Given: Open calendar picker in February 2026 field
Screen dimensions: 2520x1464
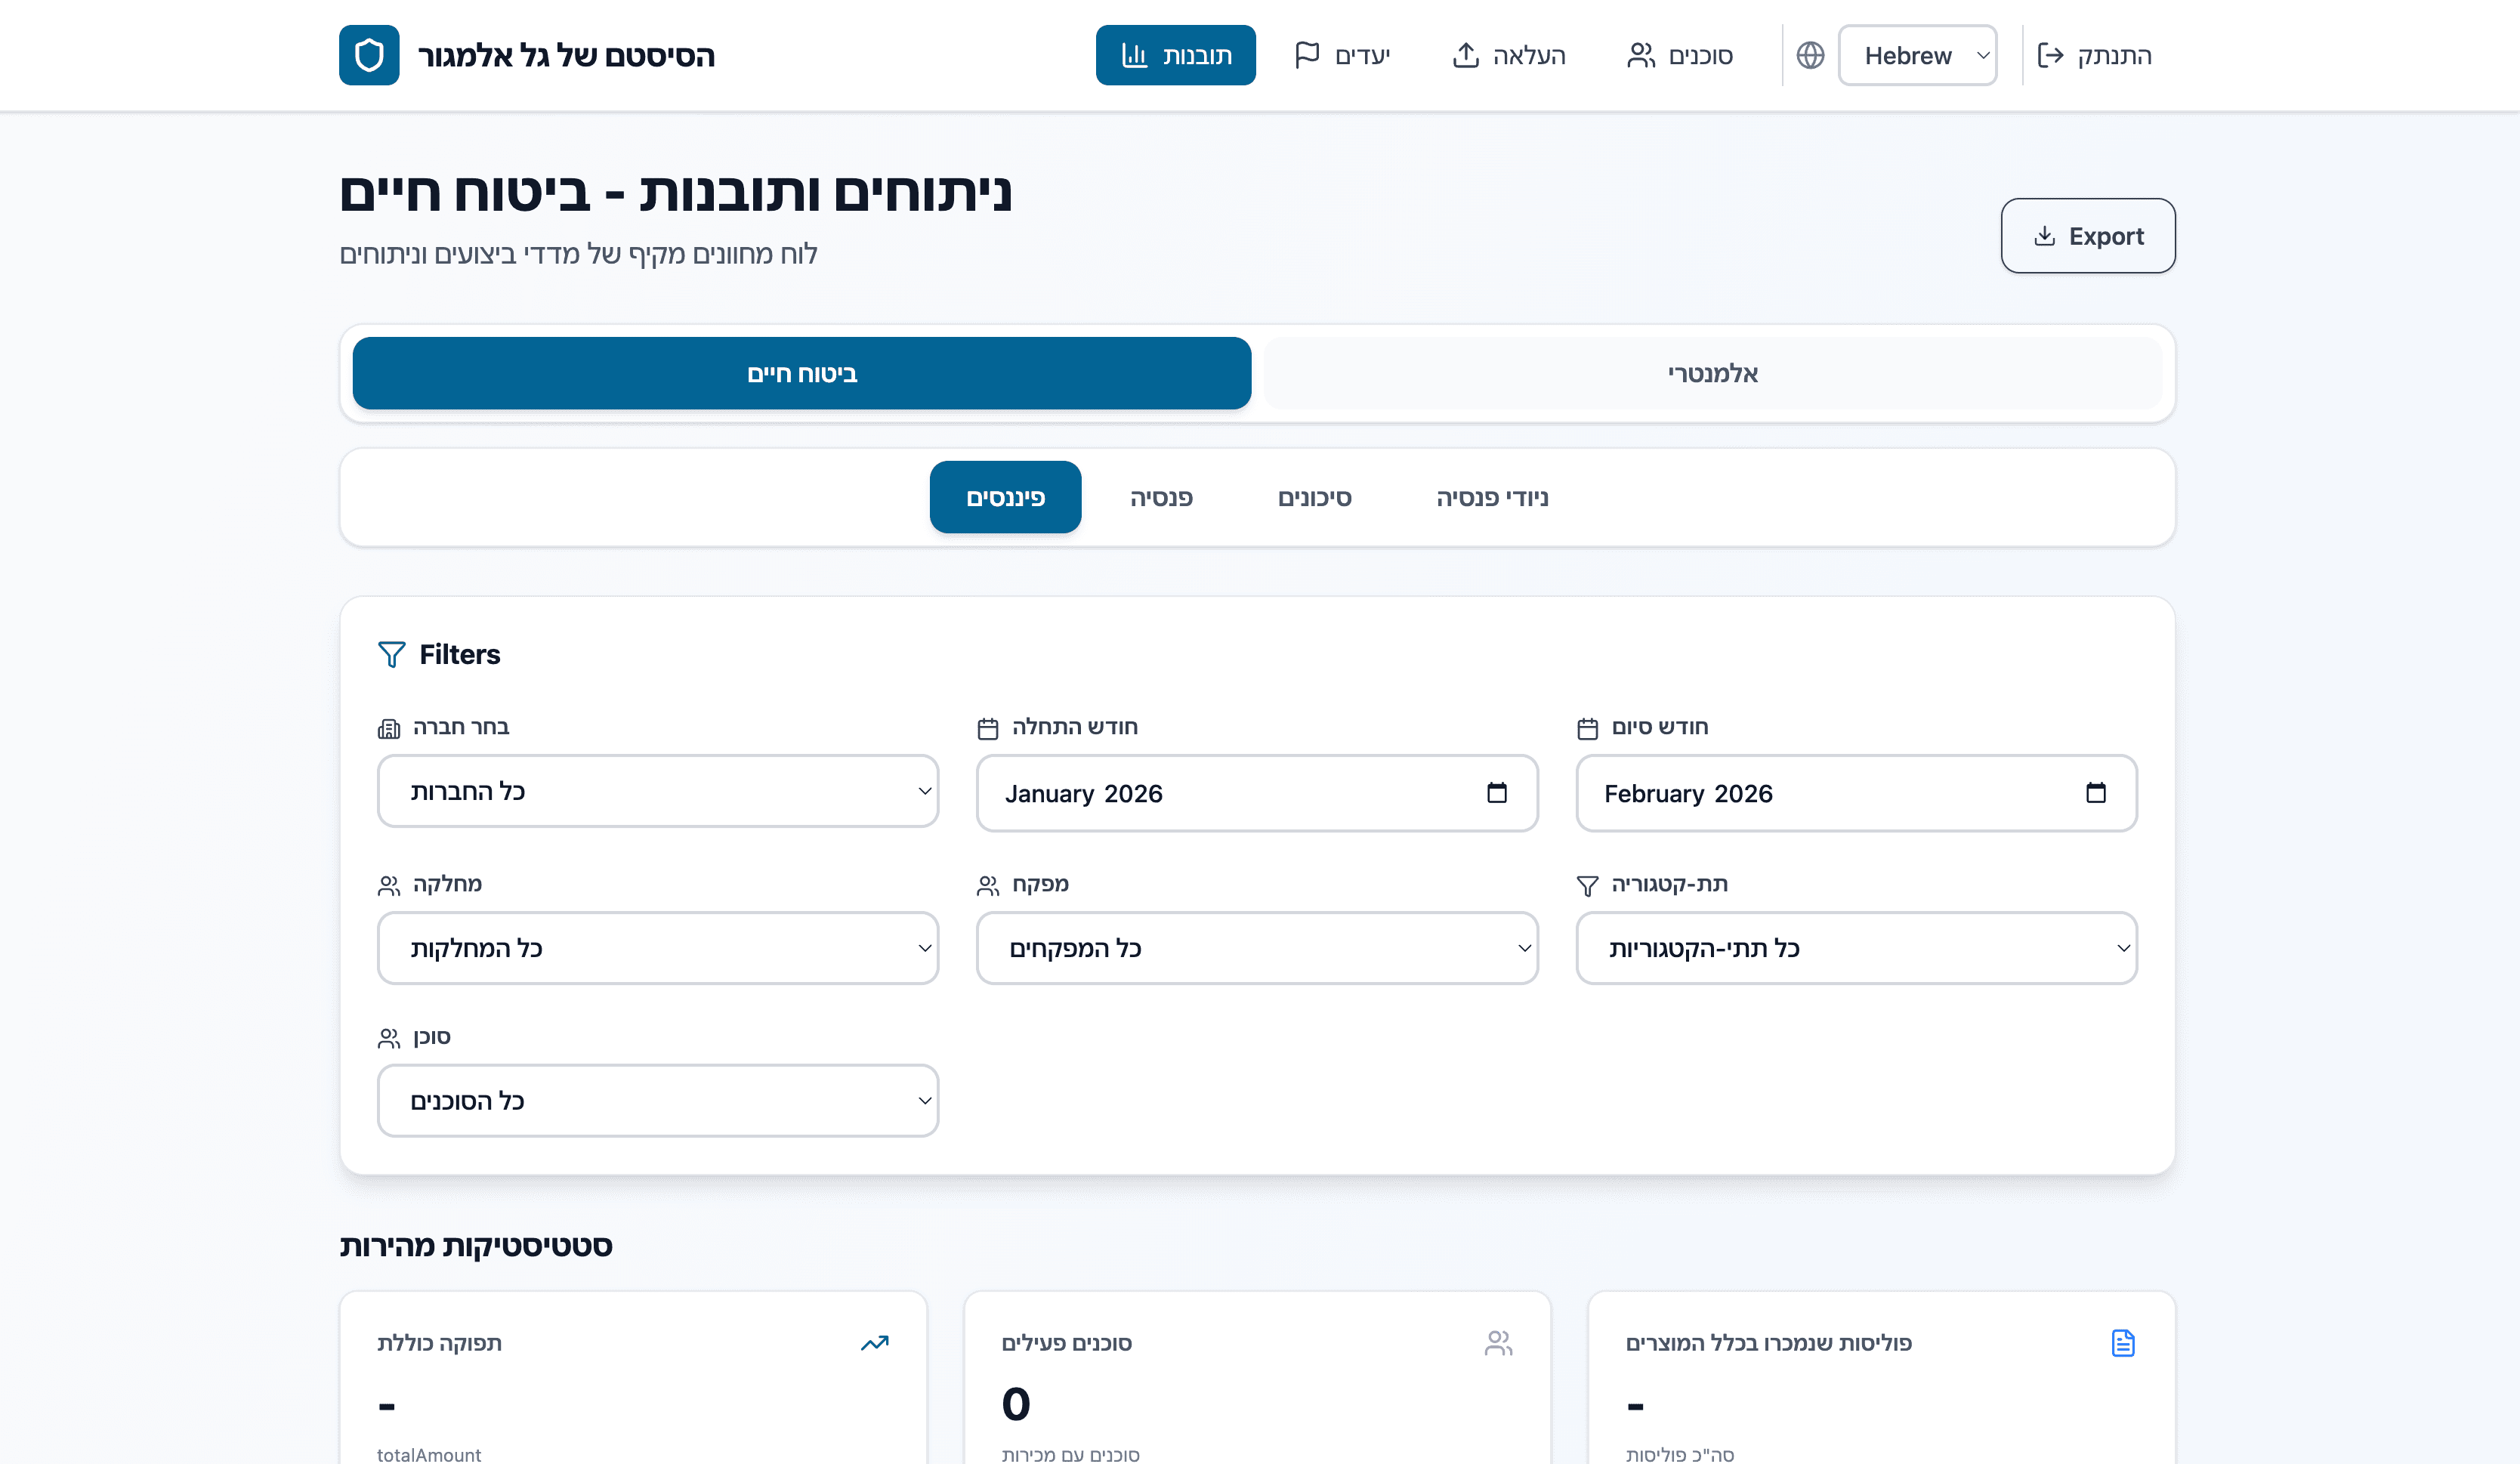Looking at the screenshot, I should 2095,793.
